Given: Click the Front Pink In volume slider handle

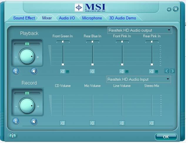Looking at the screenshot, I should 122,65.
